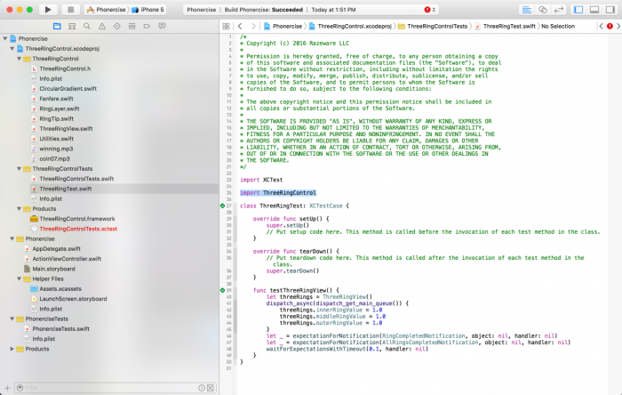The width and height of the screenshot is (622, 395).
Task: Run the Phonercise build with Play button
Action: tap(48, 10)
